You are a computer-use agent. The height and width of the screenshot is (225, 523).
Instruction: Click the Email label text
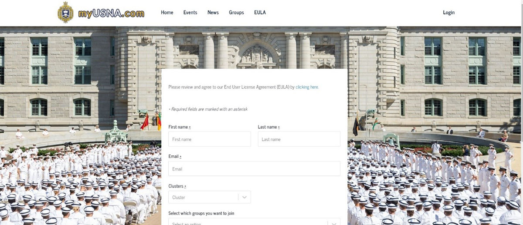point(175,156)
